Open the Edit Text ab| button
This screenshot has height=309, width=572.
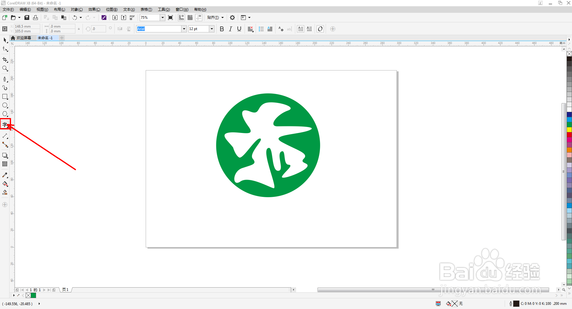click(x=289, y=29)
